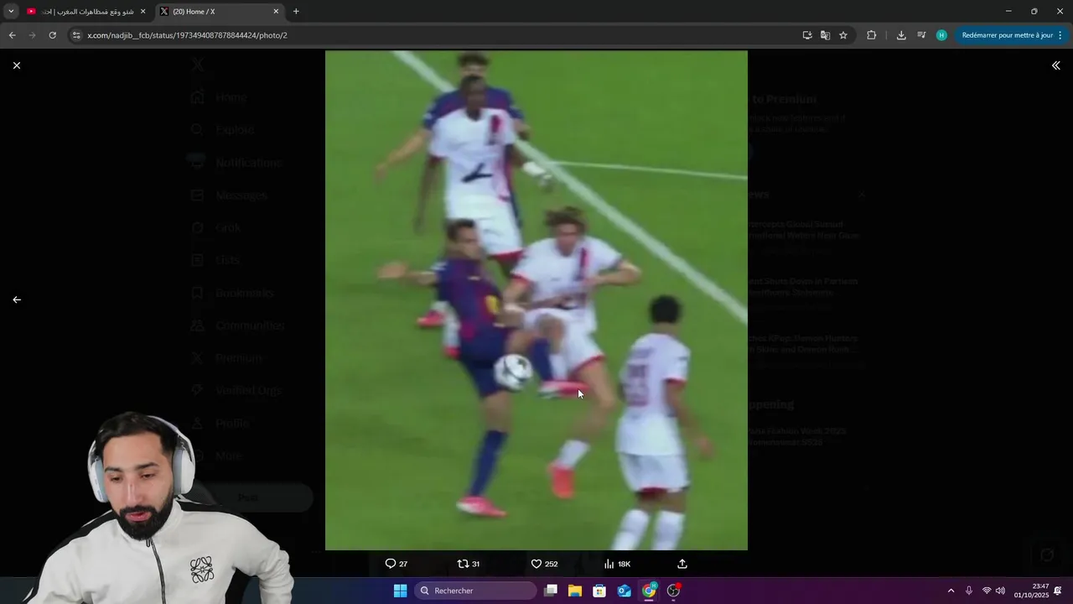Show hidden system tray icons
The image size is (1073, 604).
point(951,591)
